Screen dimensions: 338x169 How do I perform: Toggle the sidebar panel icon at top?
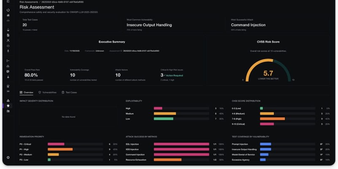click(x=8, y=2)
